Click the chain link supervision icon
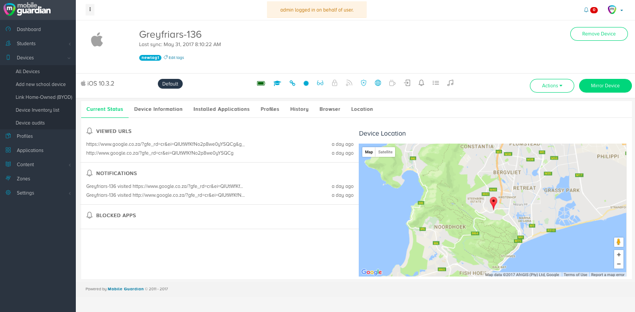This screenshot has height=312, width=635. click(x=292, y=83)
